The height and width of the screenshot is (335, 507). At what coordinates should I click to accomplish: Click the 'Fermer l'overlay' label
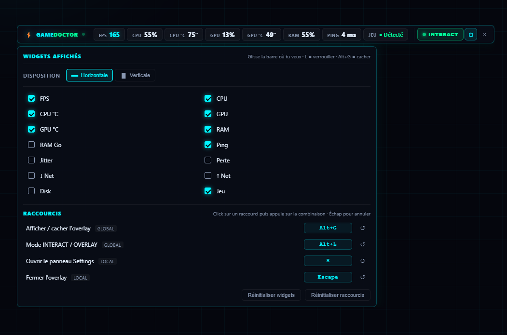[46, 278]
